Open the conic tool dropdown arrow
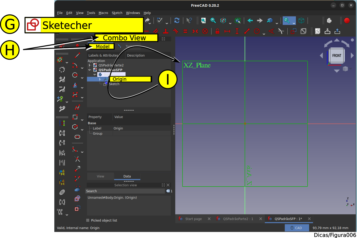This screenshot has height=238, width=357. [82, 88]
